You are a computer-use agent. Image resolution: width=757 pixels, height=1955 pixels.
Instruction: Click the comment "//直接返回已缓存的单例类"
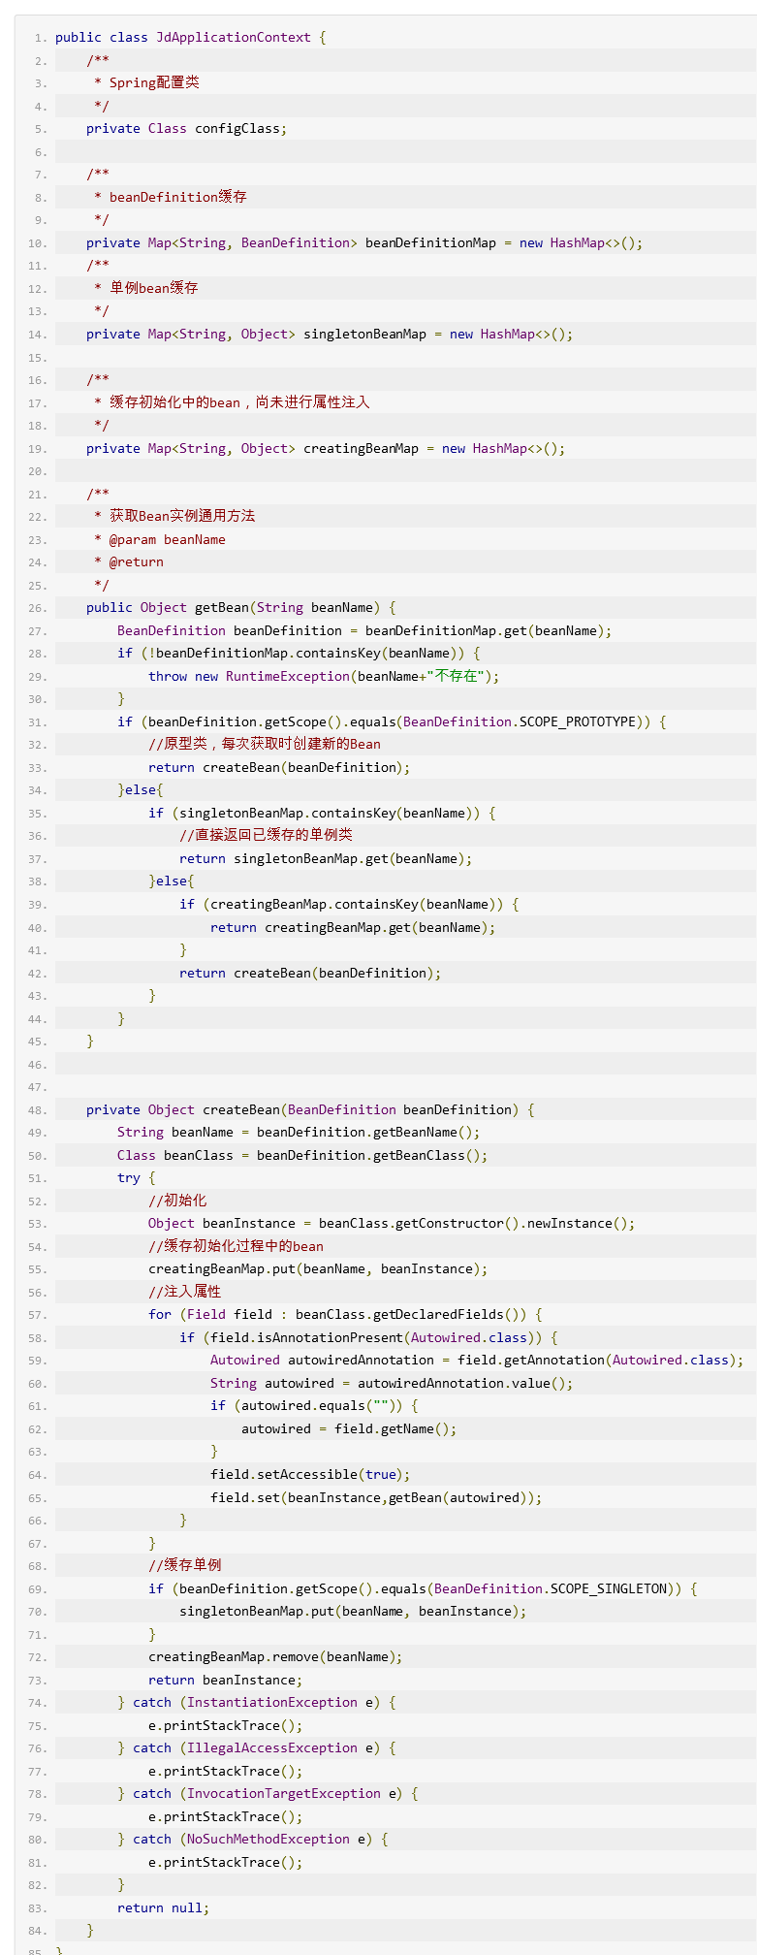pyautogui.click(x=266, y=835)
